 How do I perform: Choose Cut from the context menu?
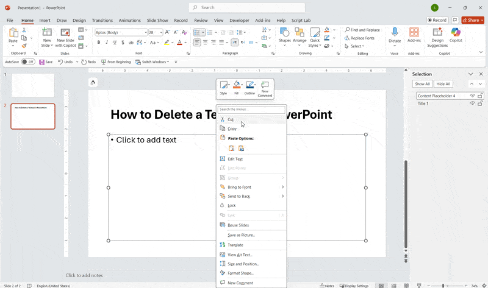(x=231, y=119)
